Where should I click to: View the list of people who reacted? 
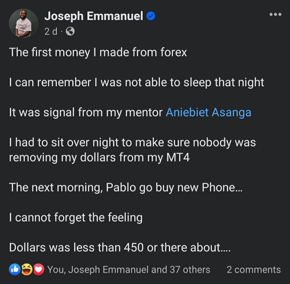click(129, 270)
